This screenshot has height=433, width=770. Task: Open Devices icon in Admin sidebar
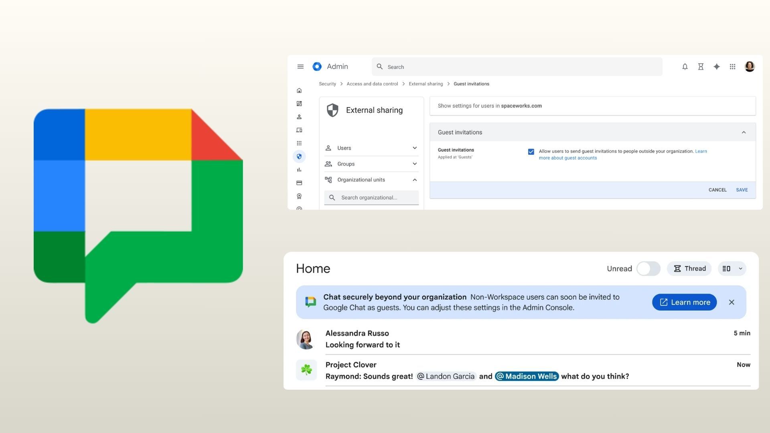coord(299,130)
